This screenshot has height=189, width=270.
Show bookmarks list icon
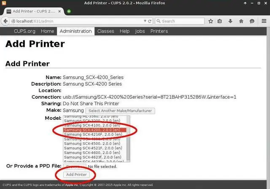(219, 21)
